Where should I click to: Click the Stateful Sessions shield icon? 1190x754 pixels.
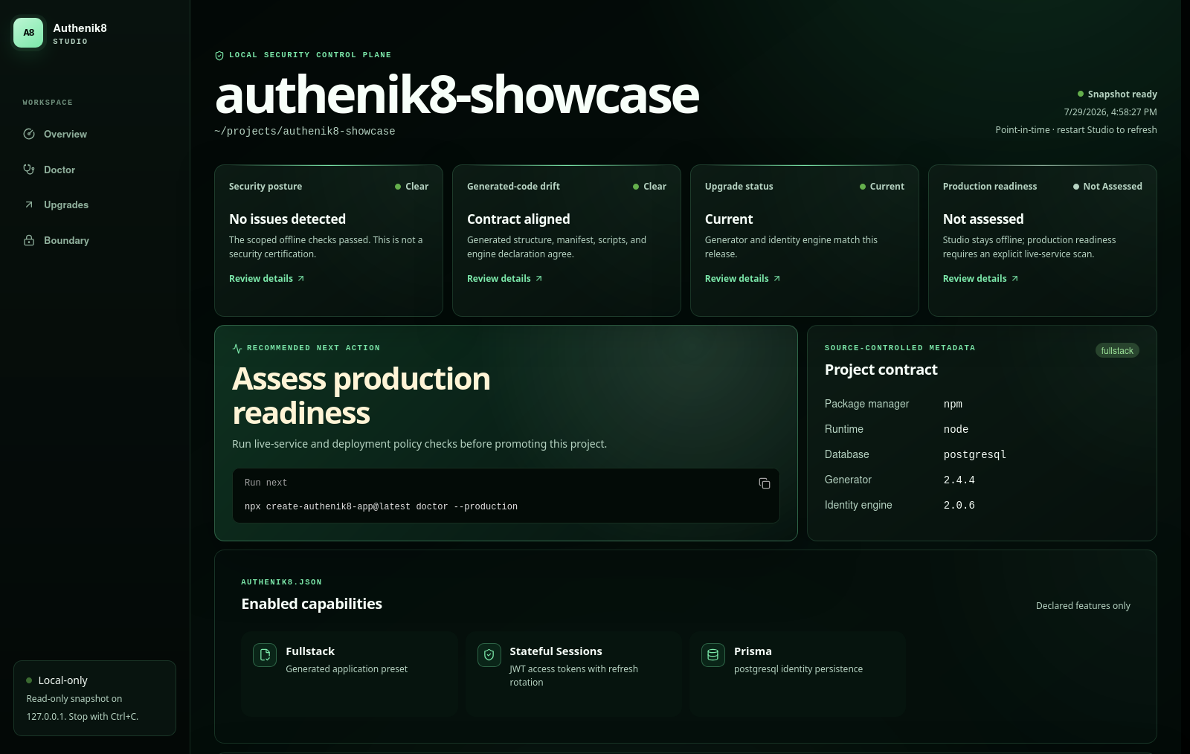tap(489, 655)
